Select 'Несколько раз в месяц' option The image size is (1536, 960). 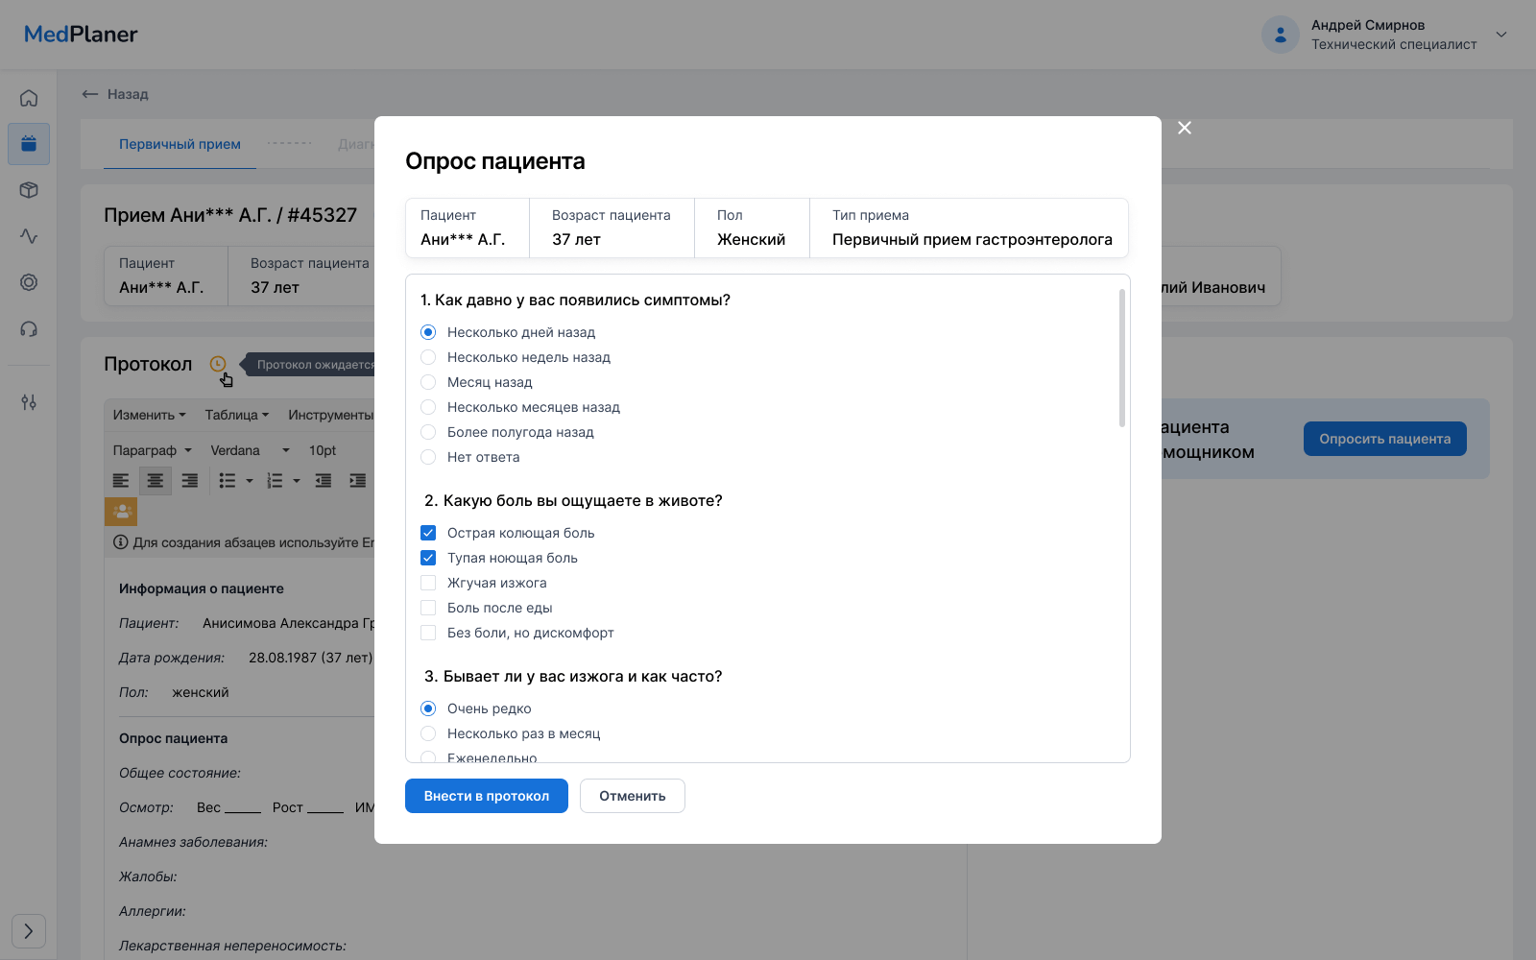coord(428,733)
